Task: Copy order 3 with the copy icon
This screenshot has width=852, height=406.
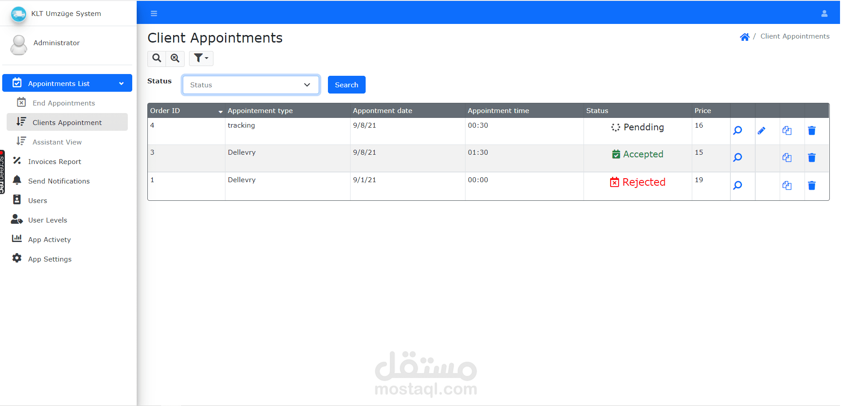Action: [x=787, y=157]
